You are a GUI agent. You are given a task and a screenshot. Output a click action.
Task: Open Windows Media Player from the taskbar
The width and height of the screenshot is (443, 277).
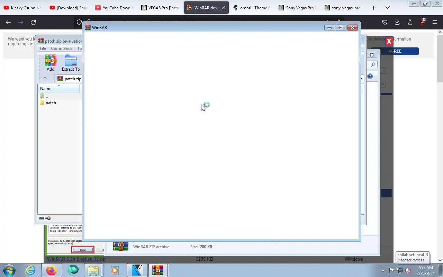point(115,270)
